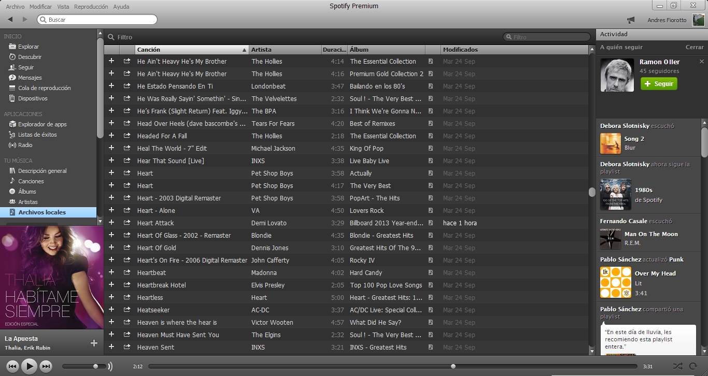Open the Vista menu
Viewport: 708px width, 376px height.
point(63,7)
